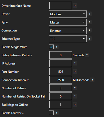Click help icon for Delay Between Packets
Viewport: 104px width, 117px height.
[87, 55]
